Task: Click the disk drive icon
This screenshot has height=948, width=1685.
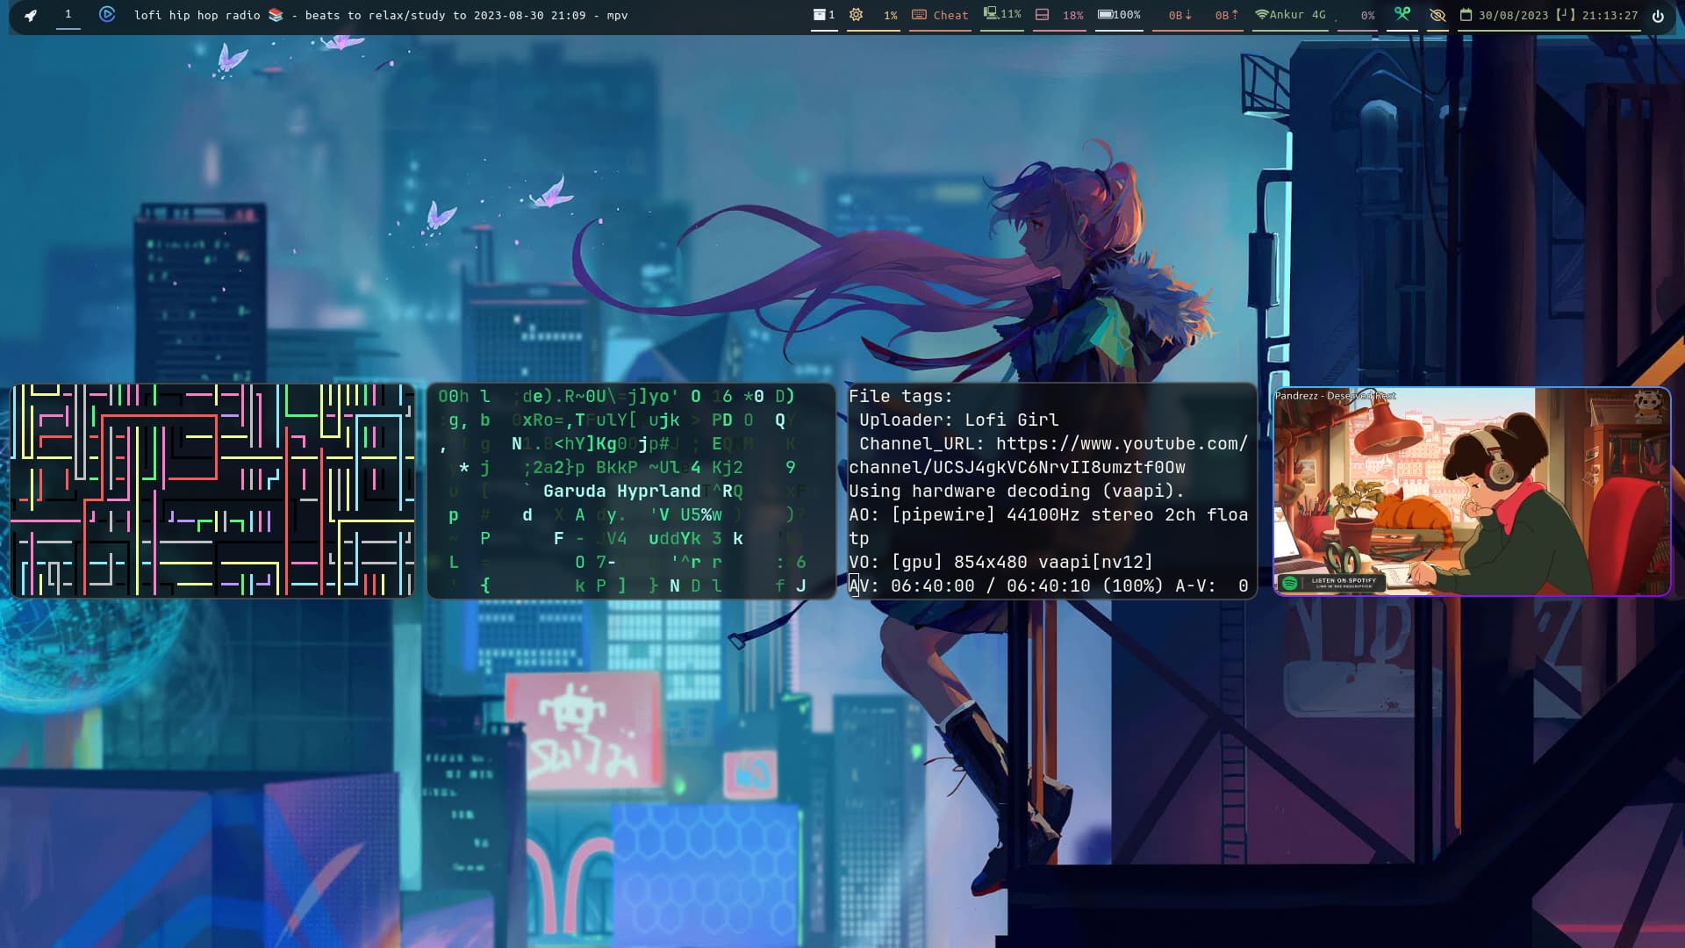Action: [1043, 15]
